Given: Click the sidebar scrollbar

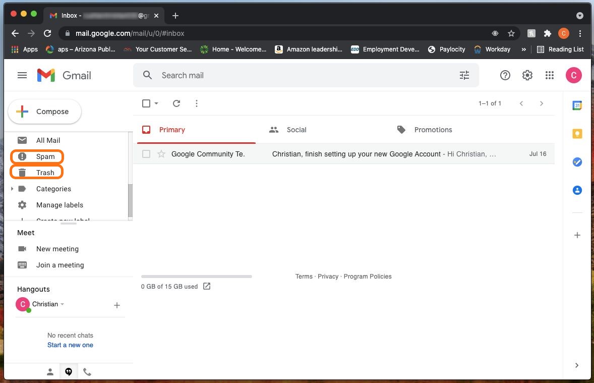Looking at the screenshot, I should click(x=130, y=200).
